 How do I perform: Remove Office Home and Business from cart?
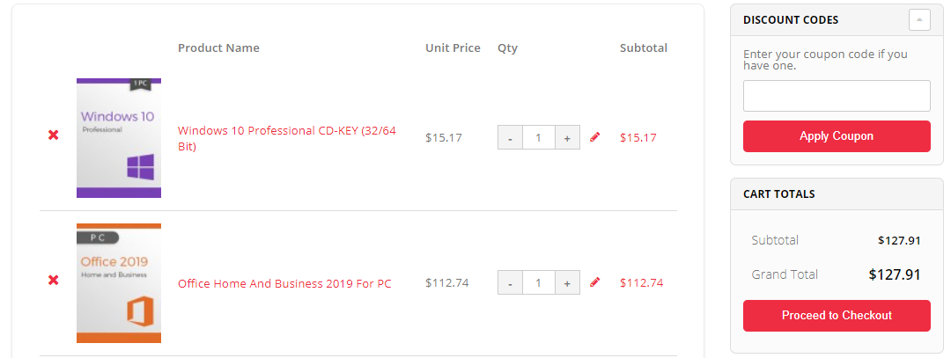click(54, 280)
